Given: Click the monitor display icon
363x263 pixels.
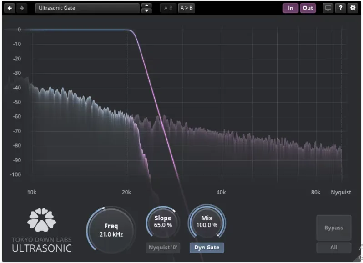Looking at the screenshot, I should coord(328,8).
